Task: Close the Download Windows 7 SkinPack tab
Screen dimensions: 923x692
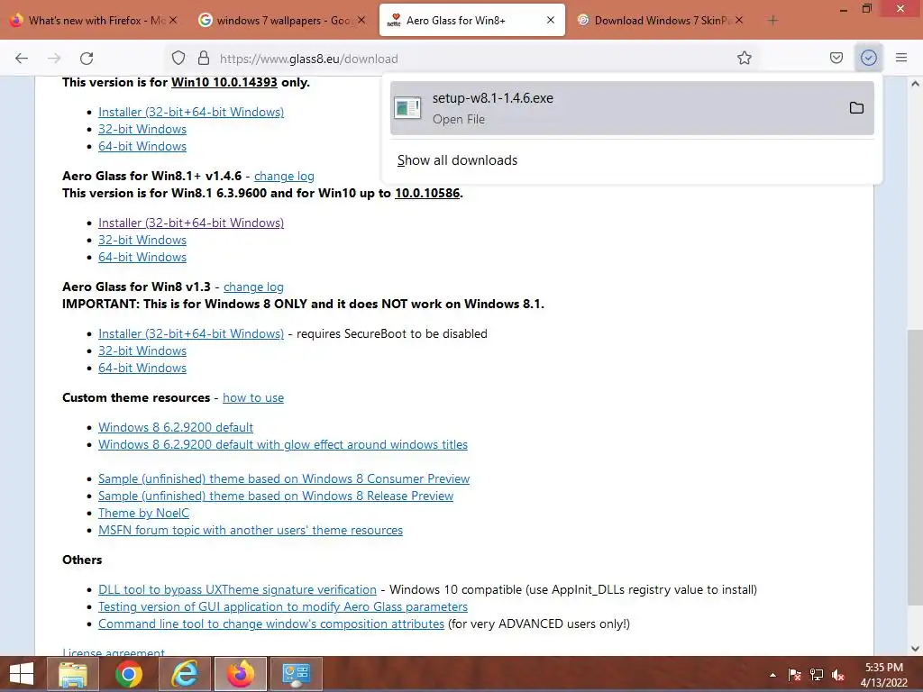Action: click(739, 21)
